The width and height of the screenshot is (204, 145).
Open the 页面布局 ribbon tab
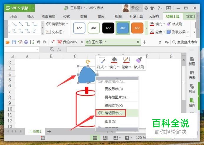coord(48,16)
